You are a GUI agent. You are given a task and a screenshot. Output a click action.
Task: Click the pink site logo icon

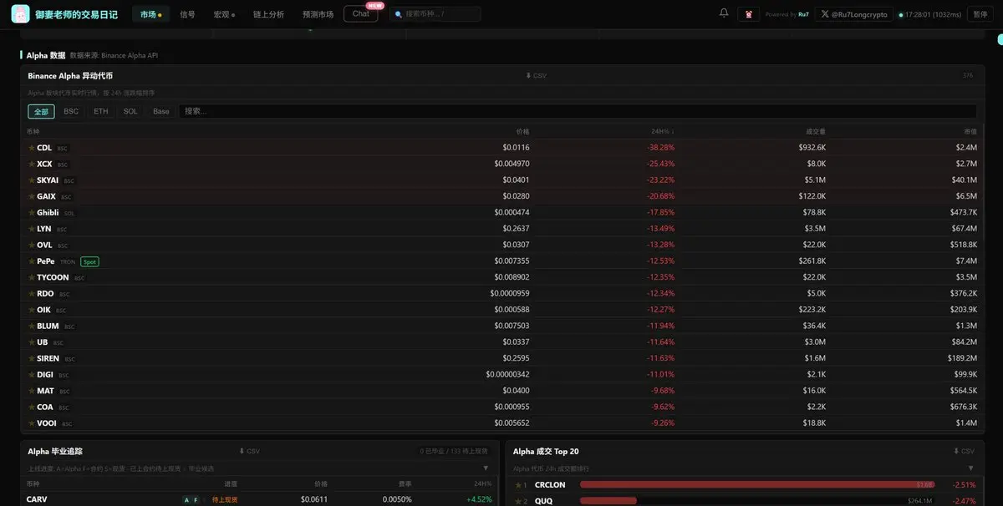tap(20, 14)
